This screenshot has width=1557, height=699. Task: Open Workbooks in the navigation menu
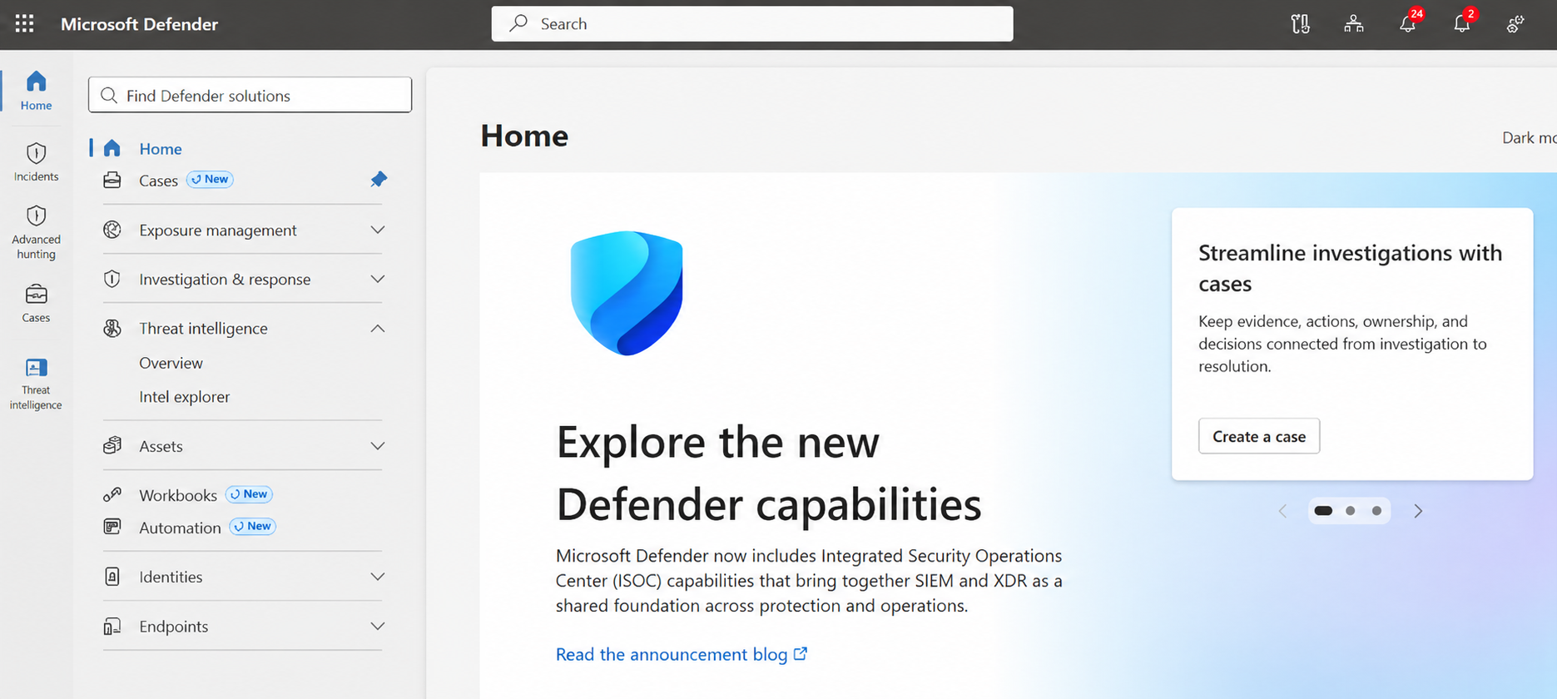pos(178,495)
